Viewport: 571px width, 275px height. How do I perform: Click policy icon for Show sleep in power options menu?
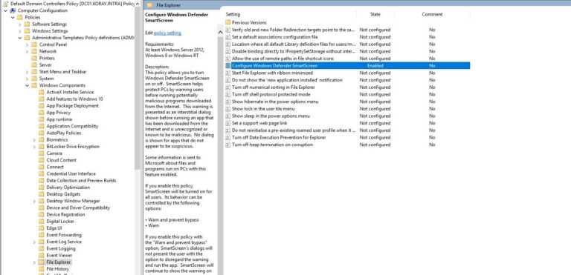pos(228,116)
